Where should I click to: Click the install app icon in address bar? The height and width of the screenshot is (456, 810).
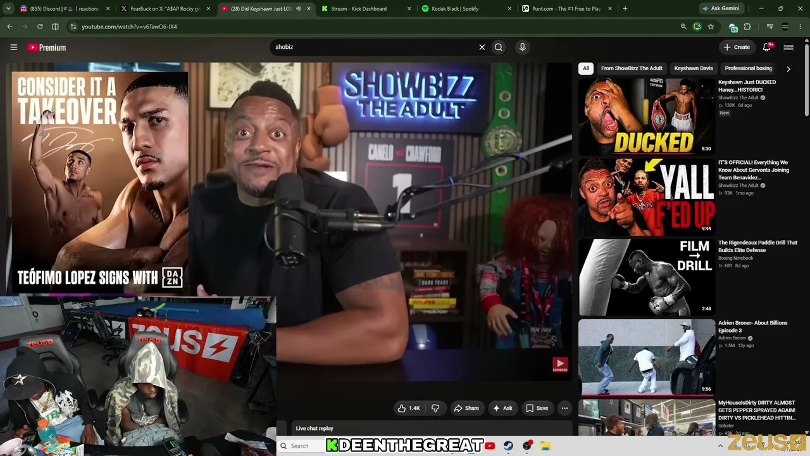tap(697, 27)
